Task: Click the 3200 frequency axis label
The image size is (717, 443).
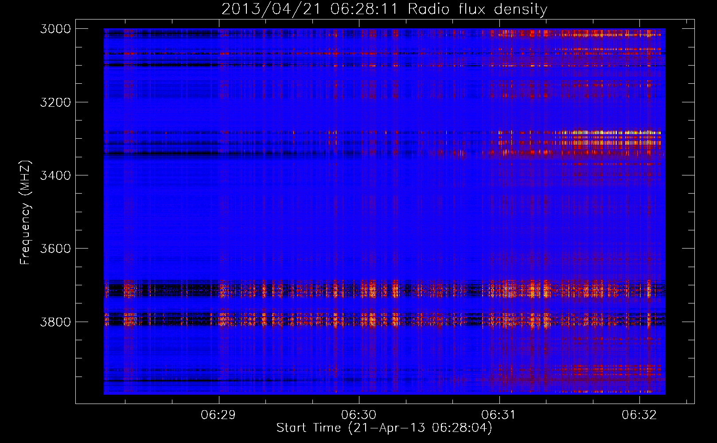Action: [x=55, y=102]
